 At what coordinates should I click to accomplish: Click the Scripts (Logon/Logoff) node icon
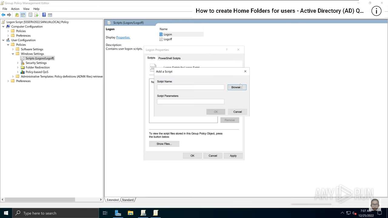coord(22,58)
